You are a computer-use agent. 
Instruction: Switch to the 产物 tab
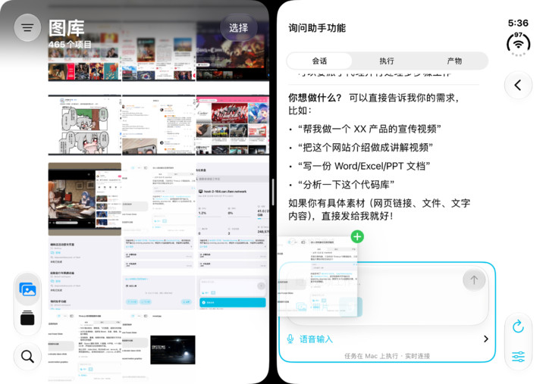click(x=454, y=61)
